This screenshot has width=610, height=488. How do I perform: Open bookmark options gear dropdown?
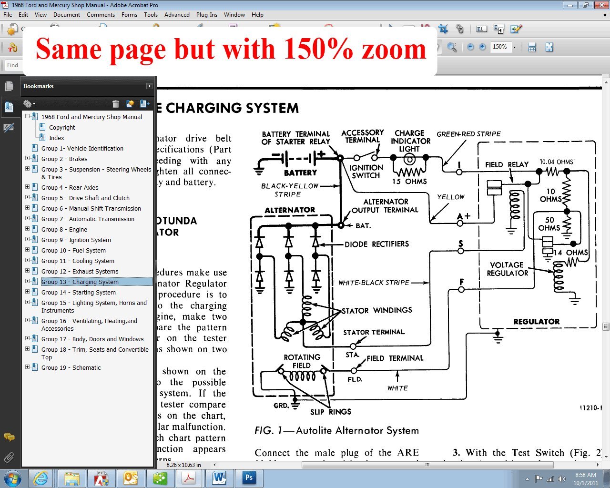(29, 104)
